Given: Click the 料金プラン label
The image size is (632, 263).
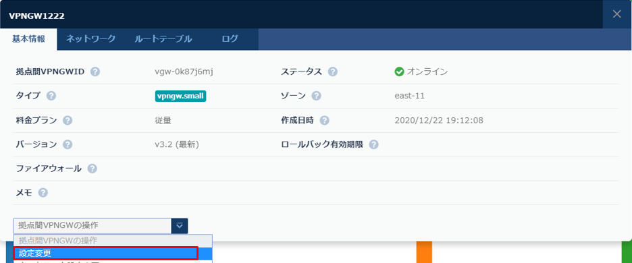Looking at the screenshot, I should (36, 121).
